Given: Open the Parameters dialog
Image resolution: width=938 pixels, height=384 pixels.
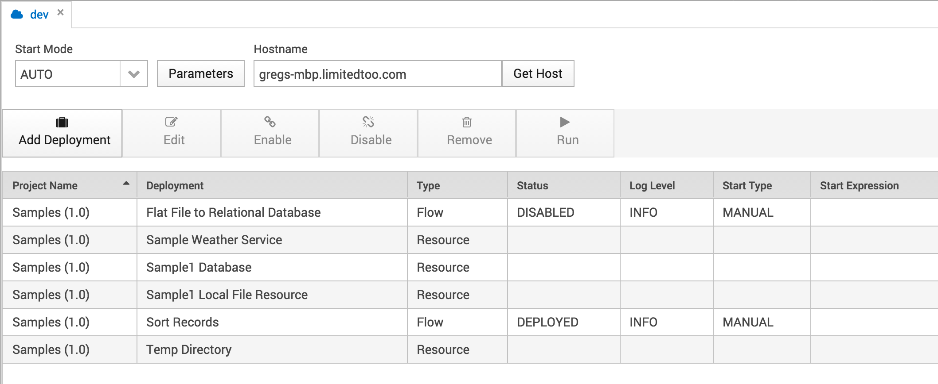Looking at the screenshot, I should (201, 73).
